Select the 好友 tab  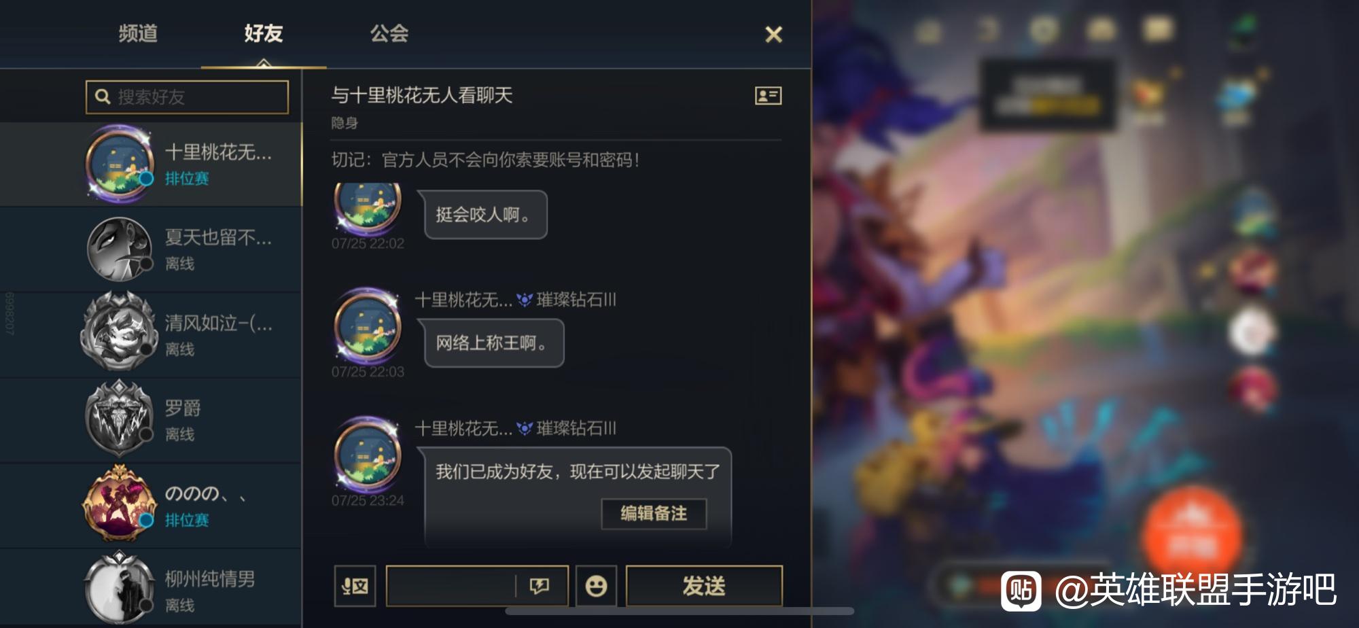(264, 33)
